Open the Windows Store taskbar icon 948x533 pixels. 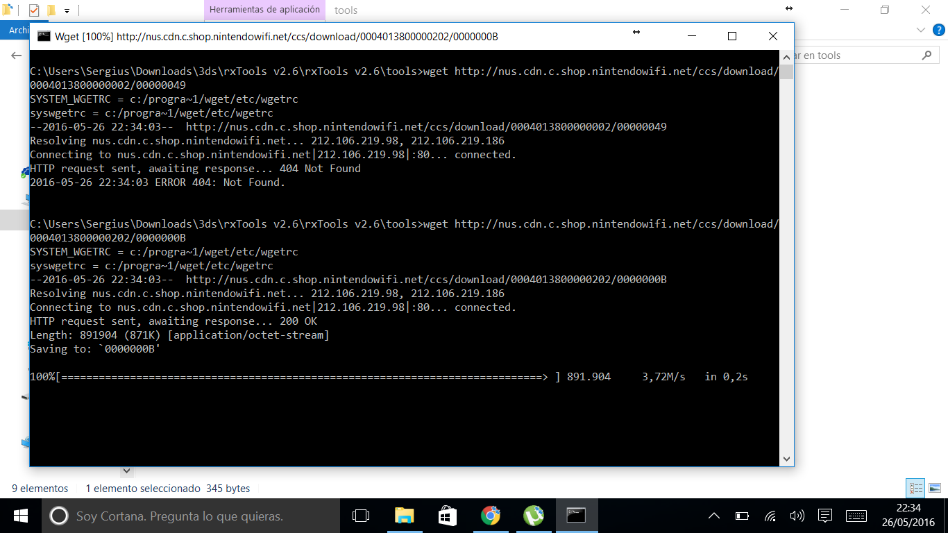click(x=448, y=516)
